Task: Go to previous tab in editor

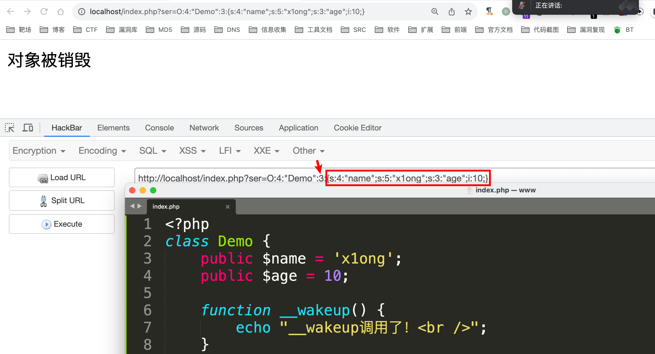Action: [x=133, y=206]
